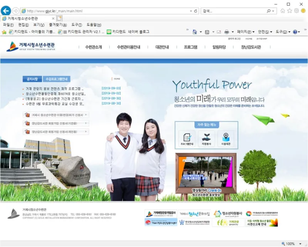
Task: Click the command bar Home icon
Action: coord(195,32)
